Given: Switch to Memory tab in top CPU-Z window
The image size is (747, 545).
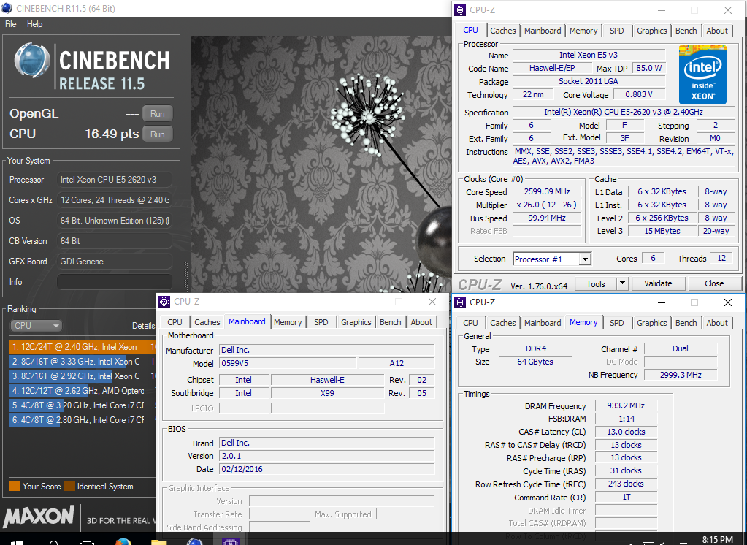Looking at the screenshot, I should coord(583,31).
